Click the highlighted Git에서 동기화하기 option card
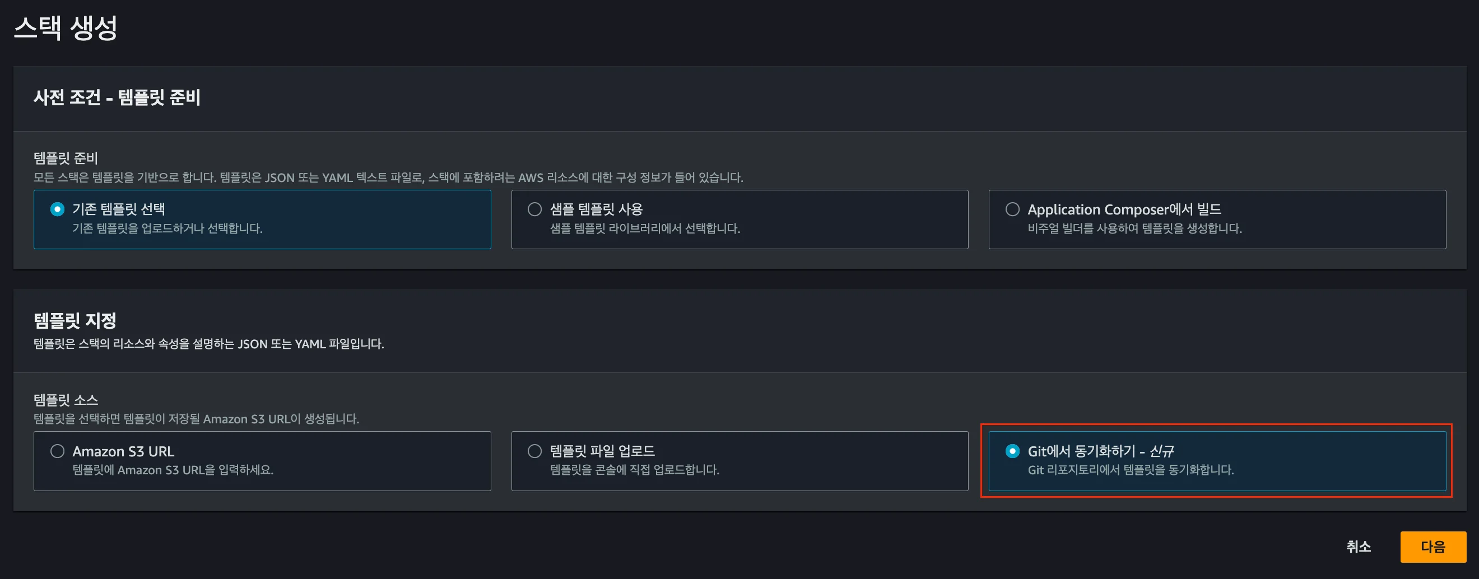Viewport: 1479px width, 579px height. [1217, 461]
